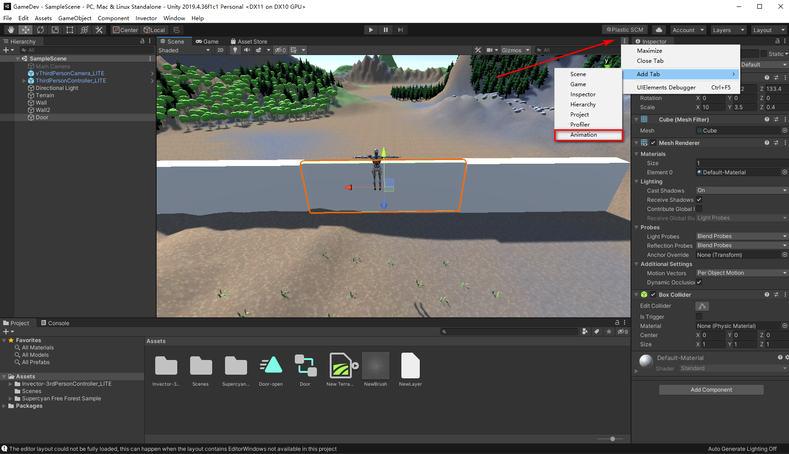Toggle Dynamic Occlusion checkbox

(x=699, y=282)
